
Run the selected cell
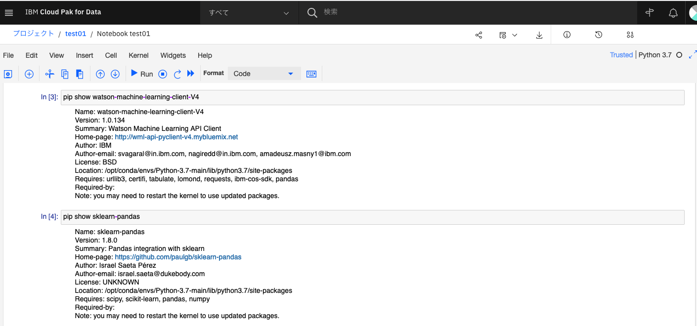(142, 74)
